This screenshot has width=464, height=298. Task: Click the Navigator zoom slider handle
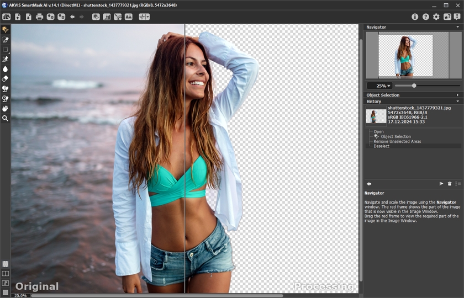click(414, 86)
